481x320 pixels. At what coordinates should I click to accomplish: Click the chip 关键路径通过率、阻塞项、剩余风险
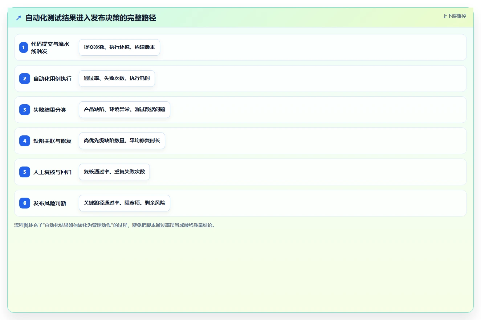(125, 203)
